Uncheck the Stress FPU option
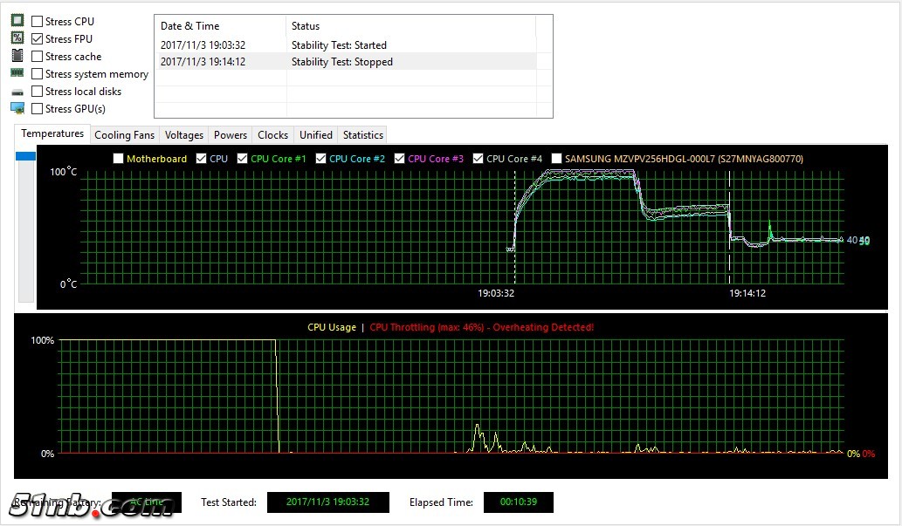The height and width of the screenshot is (526, 902). (38, 38)
